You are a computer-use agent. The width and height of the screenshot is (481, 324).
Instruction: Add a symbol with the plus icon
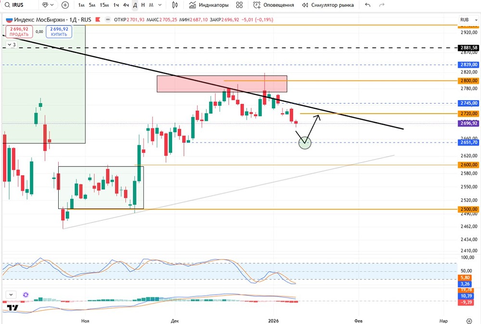coord(65,5)
